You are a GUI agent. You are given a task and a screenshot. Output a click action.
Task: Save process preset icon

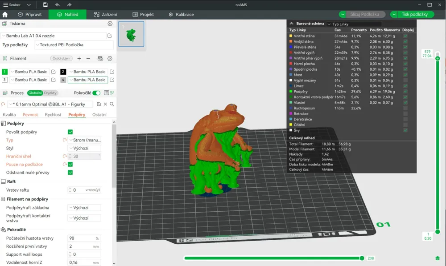tap(99, 104)
